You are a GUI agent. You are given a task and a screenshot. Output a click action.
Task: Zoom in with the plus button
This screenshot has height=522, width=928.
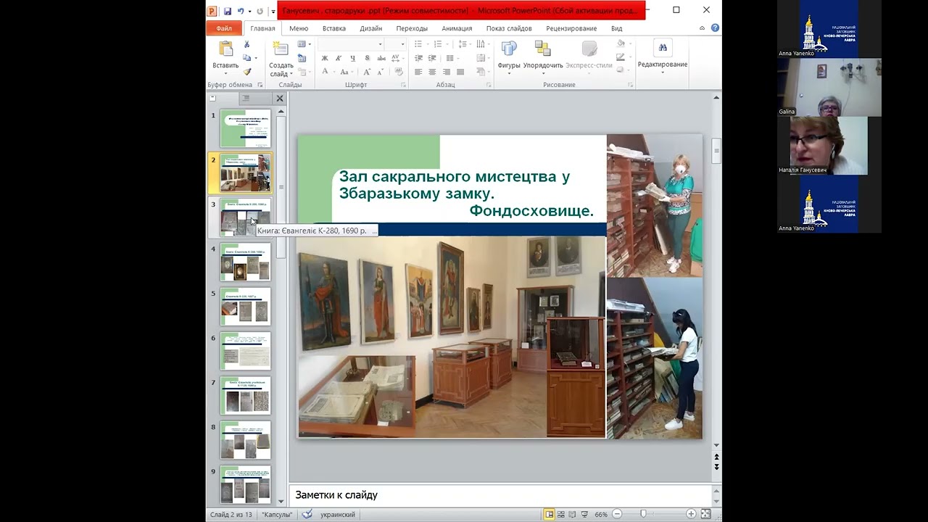point(691,515)
